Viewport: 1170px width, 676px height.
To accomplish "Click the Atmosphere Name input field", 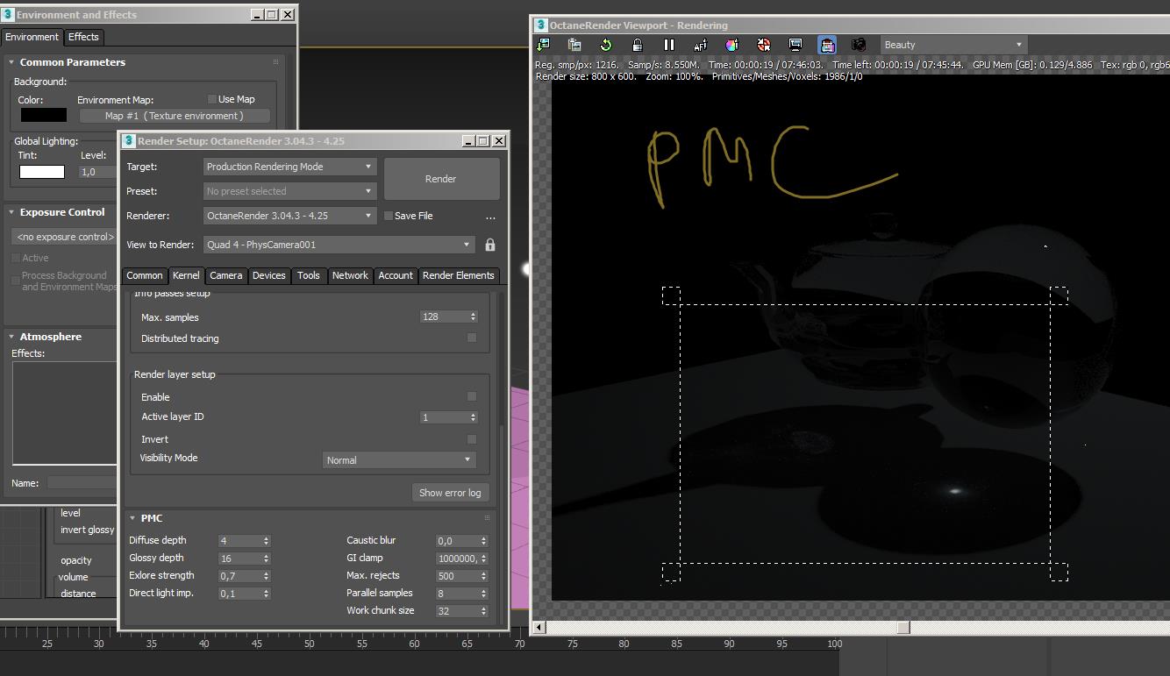I will tap(82, 482).
